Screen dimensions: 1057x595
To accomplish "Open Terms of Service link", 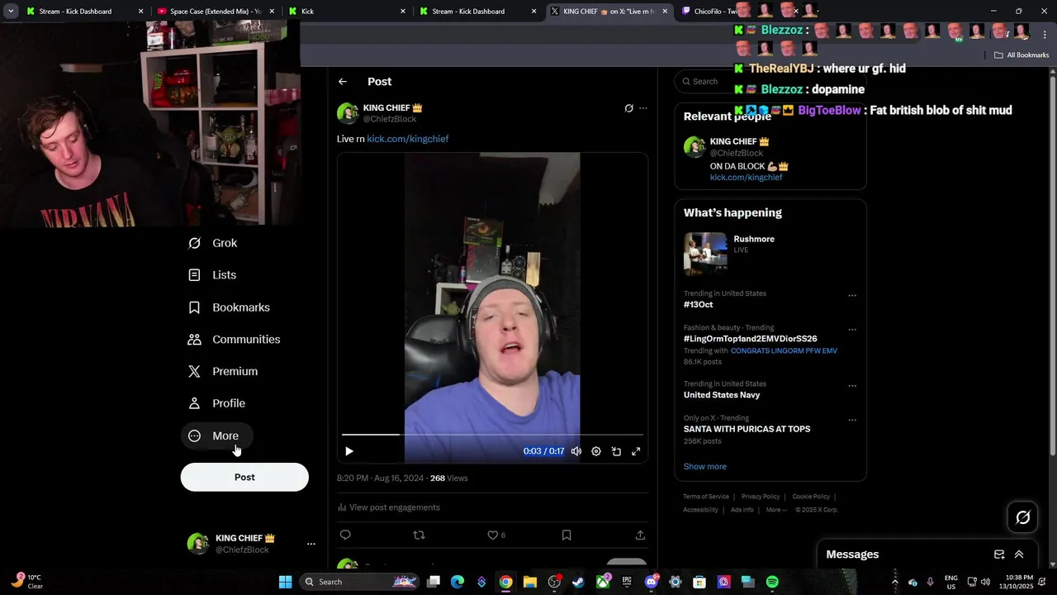I will point(706,497).
